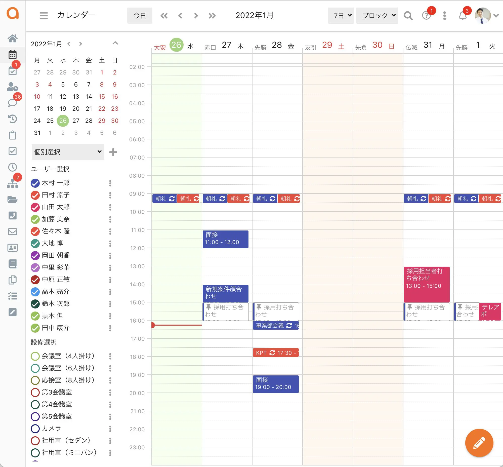
Task: Open the mail envelope icon in sidebar
Action: (x=12, y=231)
